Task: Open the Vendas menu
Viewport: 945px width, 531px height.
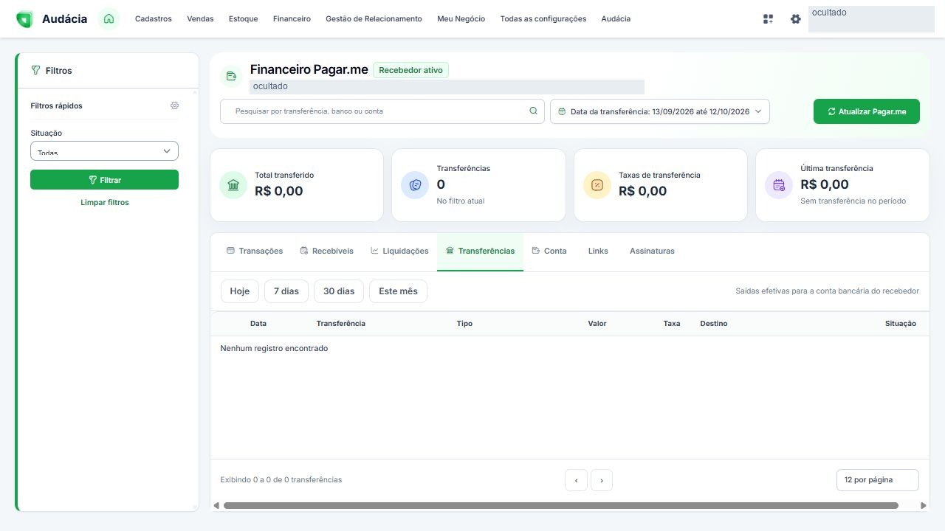Action: tap(200, 19)
